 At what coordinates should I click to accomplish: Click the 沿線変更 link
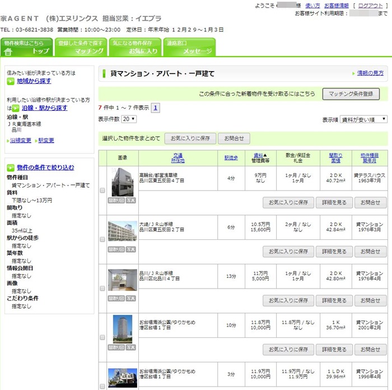click(21, 140)
